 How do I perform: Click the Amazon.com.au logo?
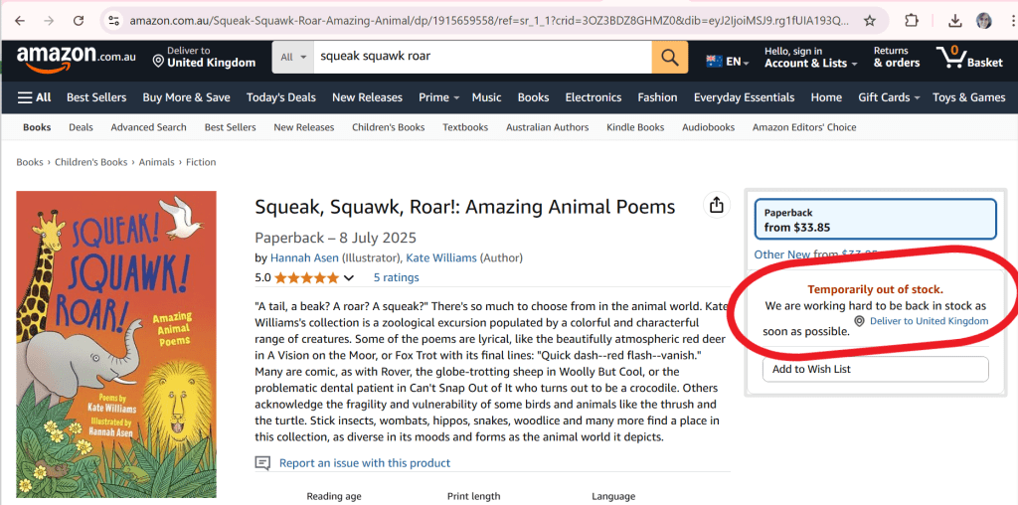(x=76, y=58)
